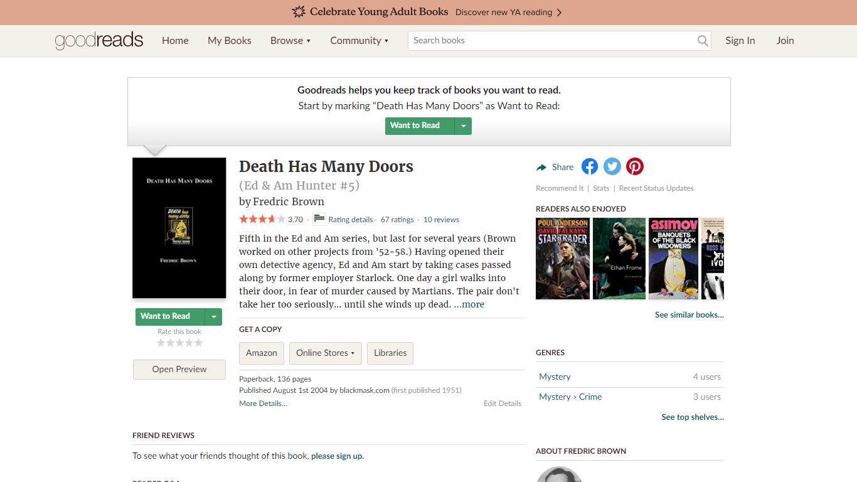857x482 pixels.
Task: Click the goodreads logo
Action: [x=99, y=40]
